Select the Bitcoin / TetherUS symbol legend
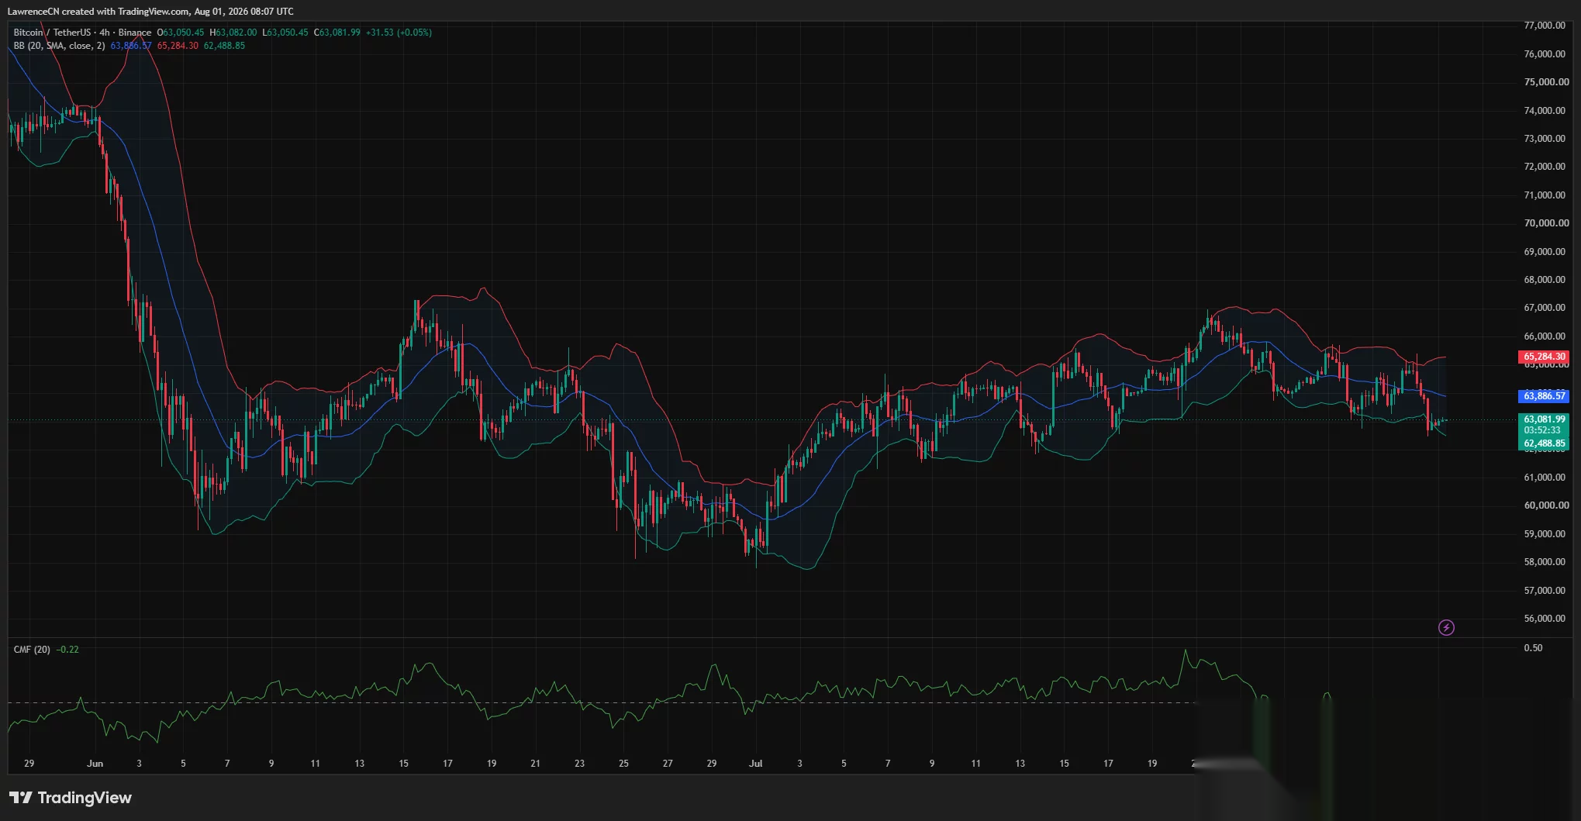 82,33
